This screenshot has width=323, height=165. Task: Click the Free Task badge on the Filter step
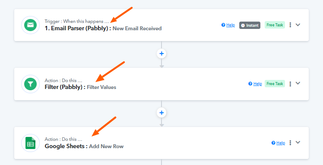coord(275,84)
